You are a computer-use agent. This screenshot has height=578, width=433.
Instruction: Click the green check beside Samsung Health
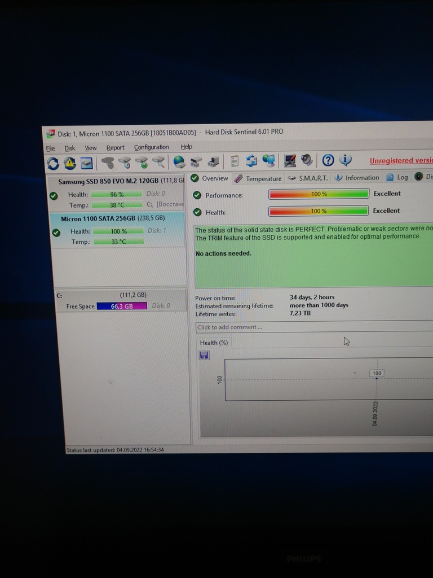click(x=54, y=196)
